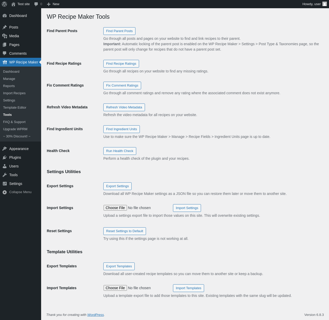The width and height of the screenshot is (329, 320).
Task: Open the Test site home icon
Action: click(13, 4)
